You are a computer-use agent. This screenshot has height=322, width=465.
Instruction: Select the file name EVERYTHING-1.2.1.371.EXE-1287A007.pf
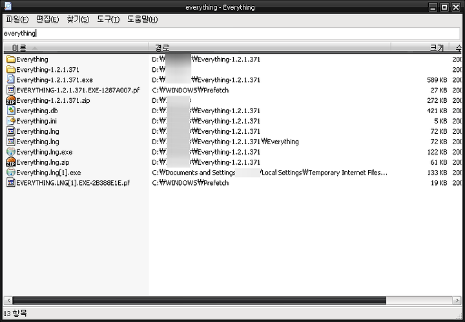(77, 91)
